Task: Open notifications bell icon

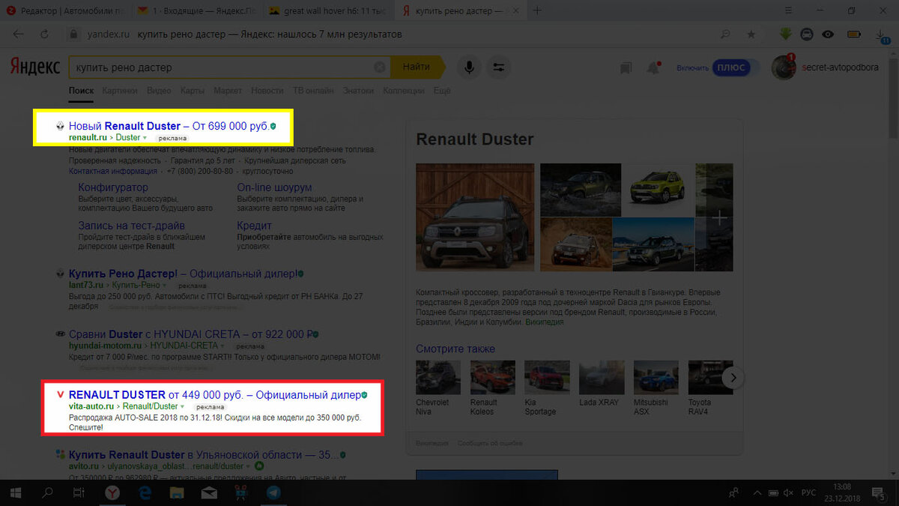Action: pyautogui.click(x=653, y=67)
